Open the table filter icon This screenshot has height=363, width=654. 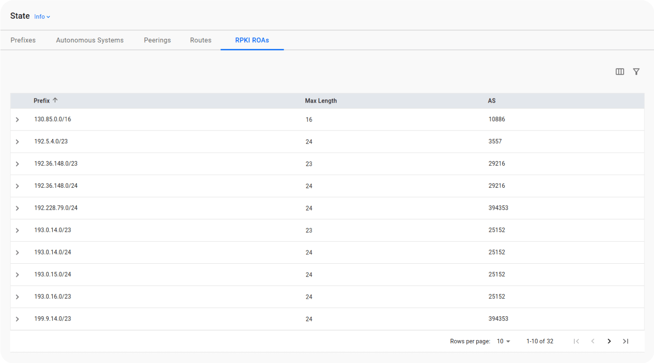click(x=636, y=72)
